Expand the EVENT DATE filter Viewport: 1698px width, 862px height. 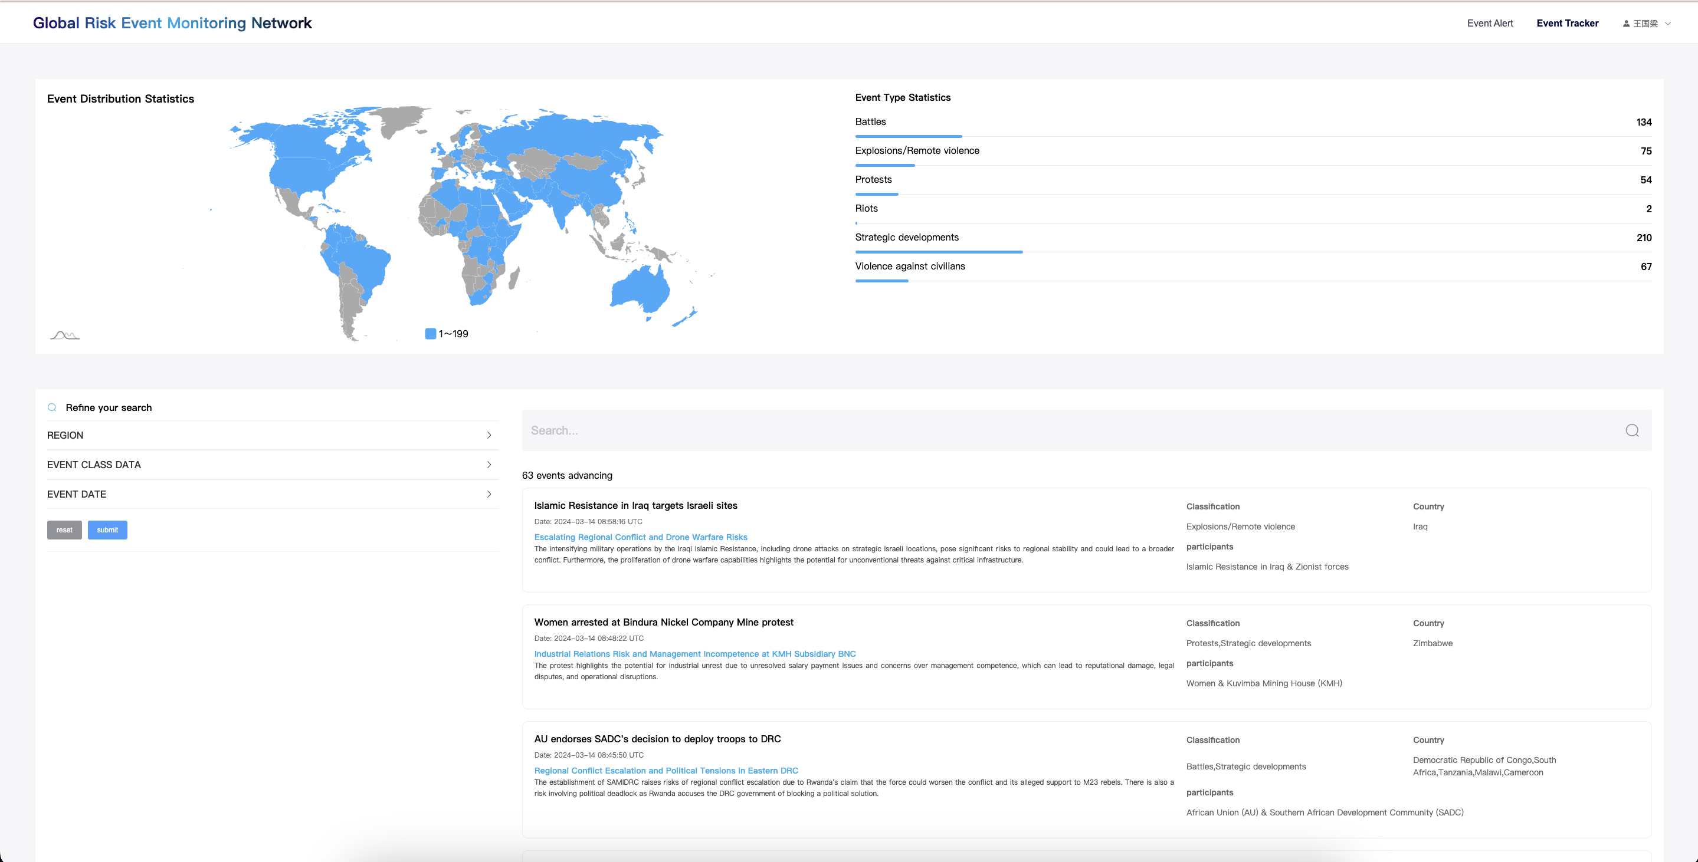tap(271, 495)
